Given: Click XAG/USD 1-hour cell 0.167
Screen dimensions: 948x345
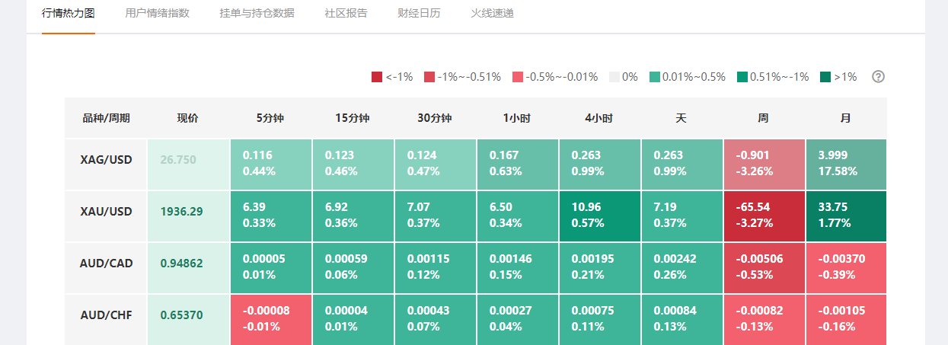Looking at the screenshot, I should [517, 165].
